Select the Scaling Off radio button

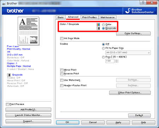pyautogui.click(x=103, y=44)
